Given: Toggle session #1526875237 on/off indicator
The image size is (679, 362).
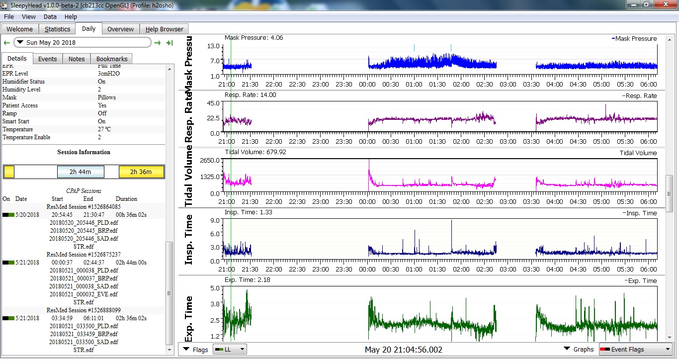Looking at the screenshot, I should pos(8,263).
